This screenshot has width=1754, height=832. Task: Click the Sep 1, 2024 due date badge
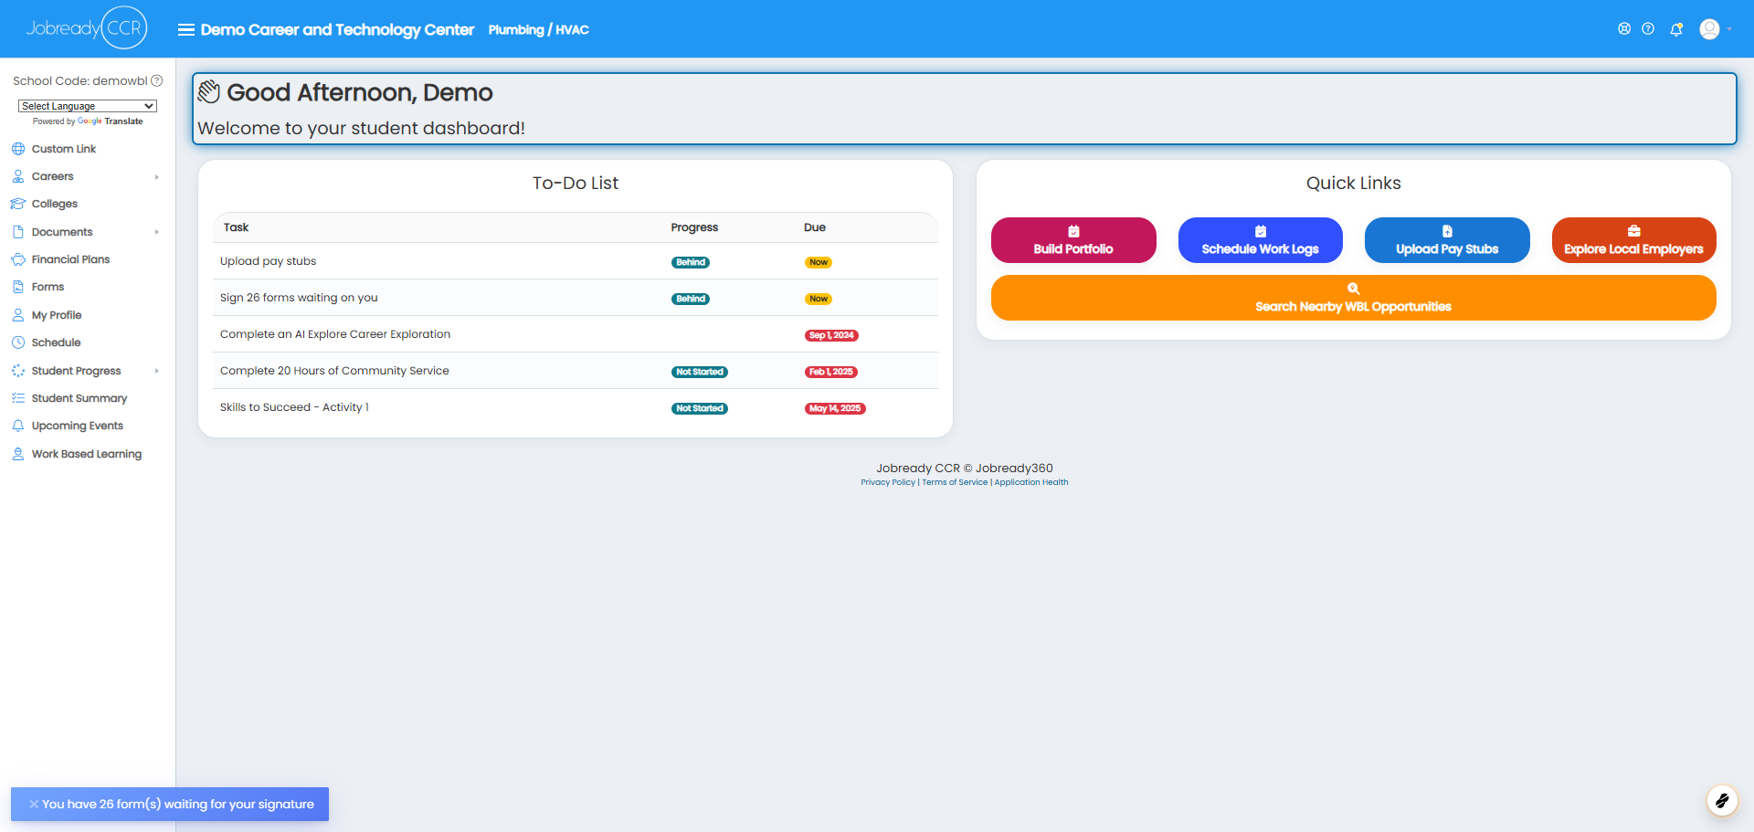coord(831,335)
